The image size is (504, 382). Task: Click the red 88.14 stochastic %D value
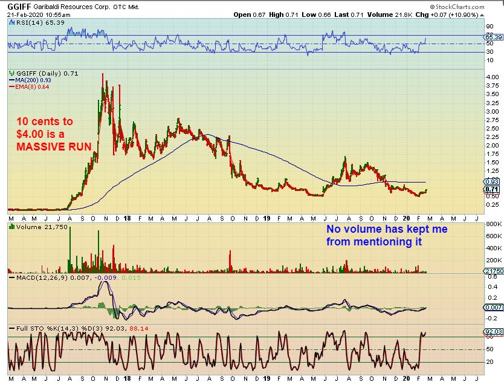pyautogui.click(x=139, y=328)
